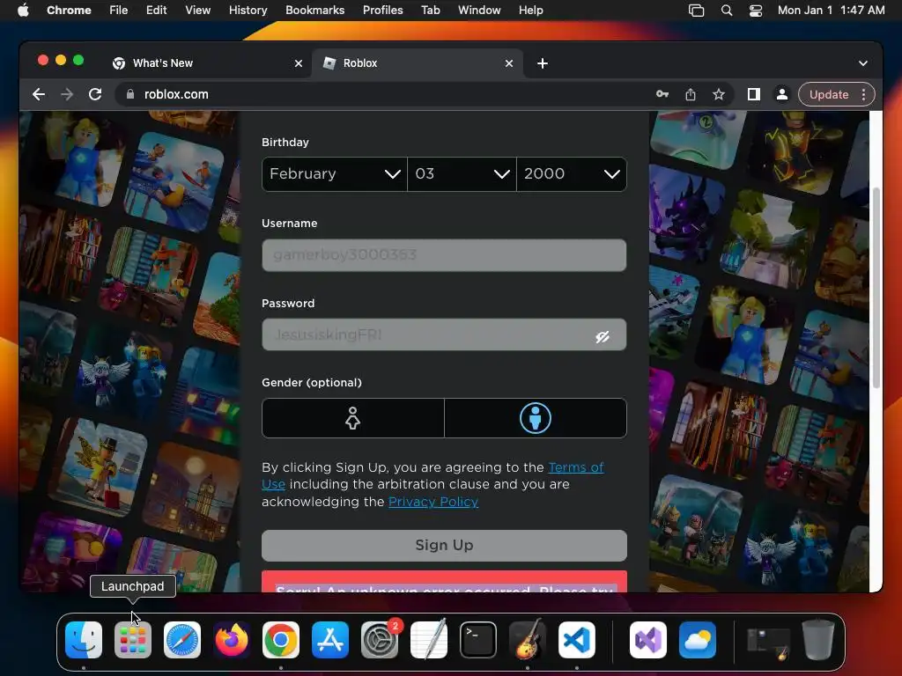Open Spotlight search in menu bar
Viewport: 902px width, 676px height.
coord(727,11)
